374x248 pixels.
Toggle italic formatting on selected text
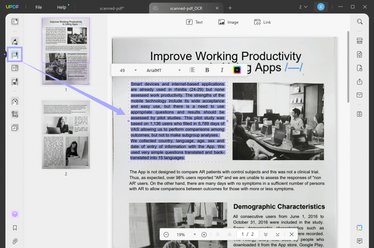pyautogui.click(x=222, y=70)
